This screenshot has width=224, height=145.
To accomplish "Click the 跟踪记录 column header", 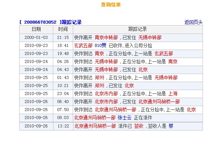I will [x=137, y=29].
